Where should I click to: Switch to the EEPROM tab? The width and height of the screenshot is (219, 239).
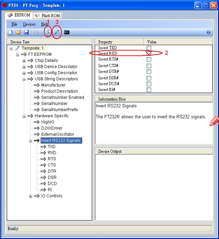[x=19, y=15]
